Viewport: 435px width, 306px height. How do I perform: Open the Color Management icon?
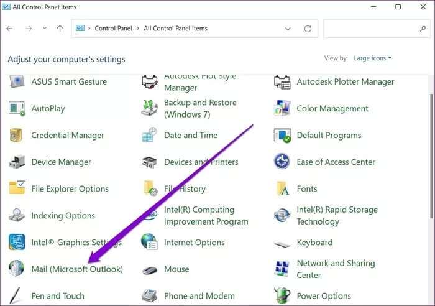[x=282, y=108]
